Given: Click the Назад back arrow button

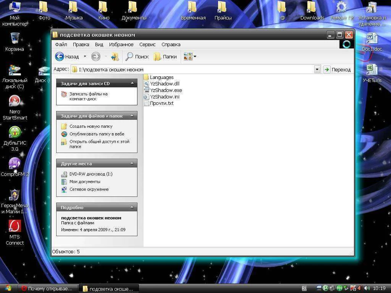Looking at the screenshot, I should click(x=60, y=57).
